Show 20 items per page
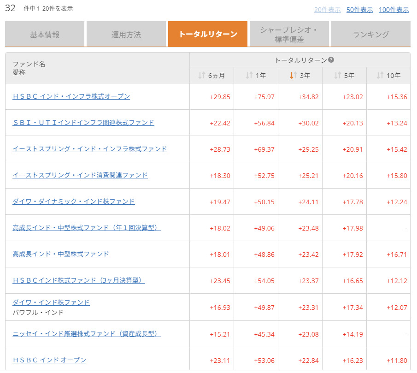The image size is (417, 373). 328,10
